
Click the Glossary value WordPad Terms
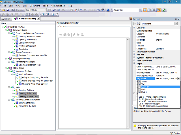coord(162,34)
